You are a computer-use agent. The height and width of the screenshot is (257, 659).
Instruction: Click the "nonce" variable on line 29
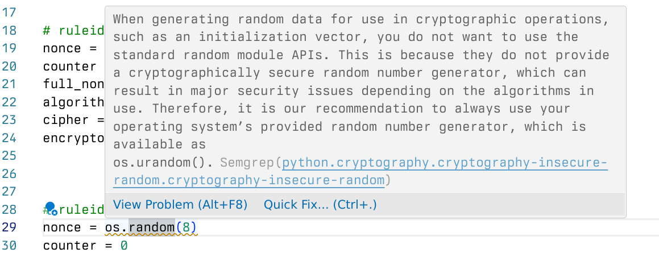[62, 227]
